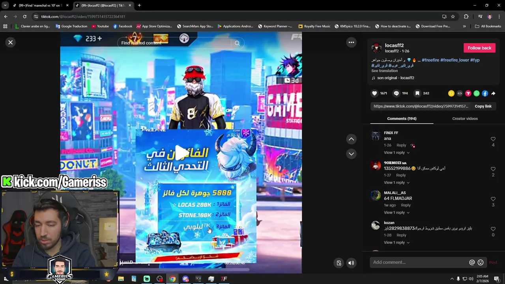The width and height of the screenshot is (505, 284).
Task: Bookmark this page with the star icon
Action: 453,17
